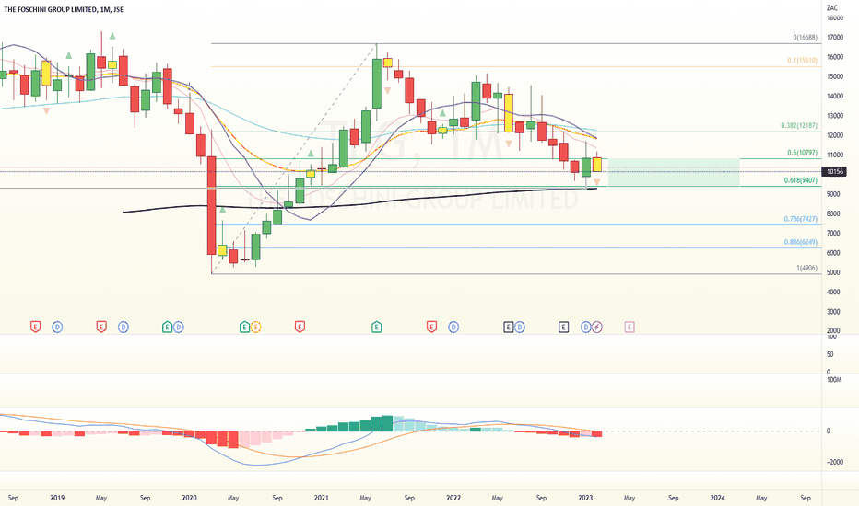The image size is (859, 506).
Task: Click the 2023 label on the time axis
Action: [x=585, y=498]
